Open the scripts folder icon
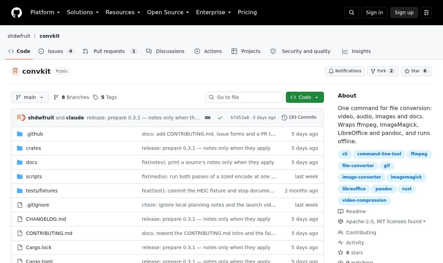This screenshot has width=443, height=263. [x=20, y=176]
